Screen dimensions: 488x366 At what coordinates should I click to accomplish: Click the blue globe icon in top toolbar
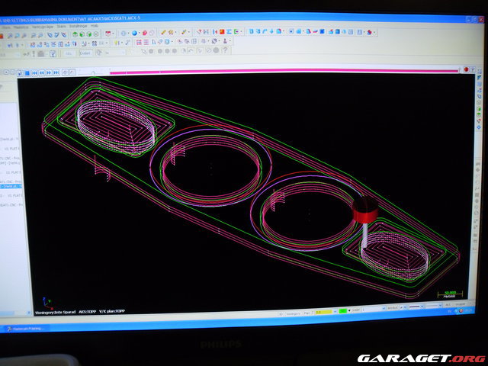pos(135,33)
